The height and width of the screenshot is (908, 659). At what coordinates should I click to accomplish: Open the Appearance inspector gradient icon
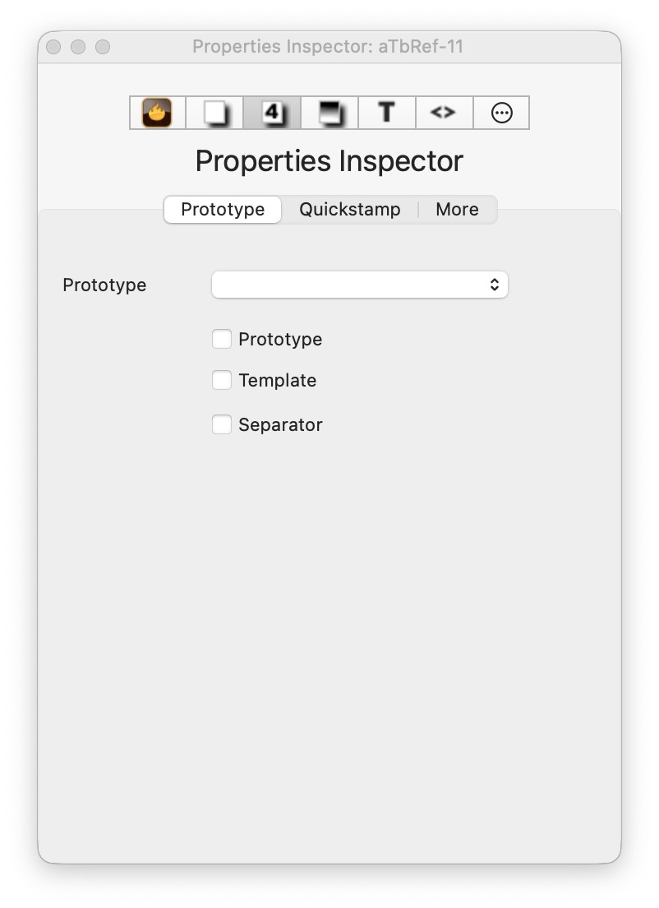point(329,113)
